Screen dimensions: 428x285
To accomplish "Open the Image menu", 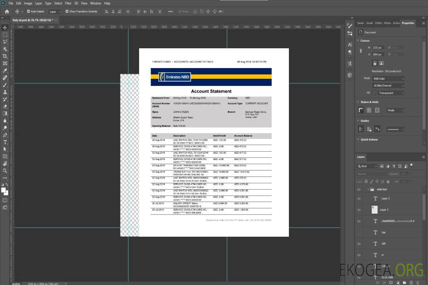I will coord(28,3).
